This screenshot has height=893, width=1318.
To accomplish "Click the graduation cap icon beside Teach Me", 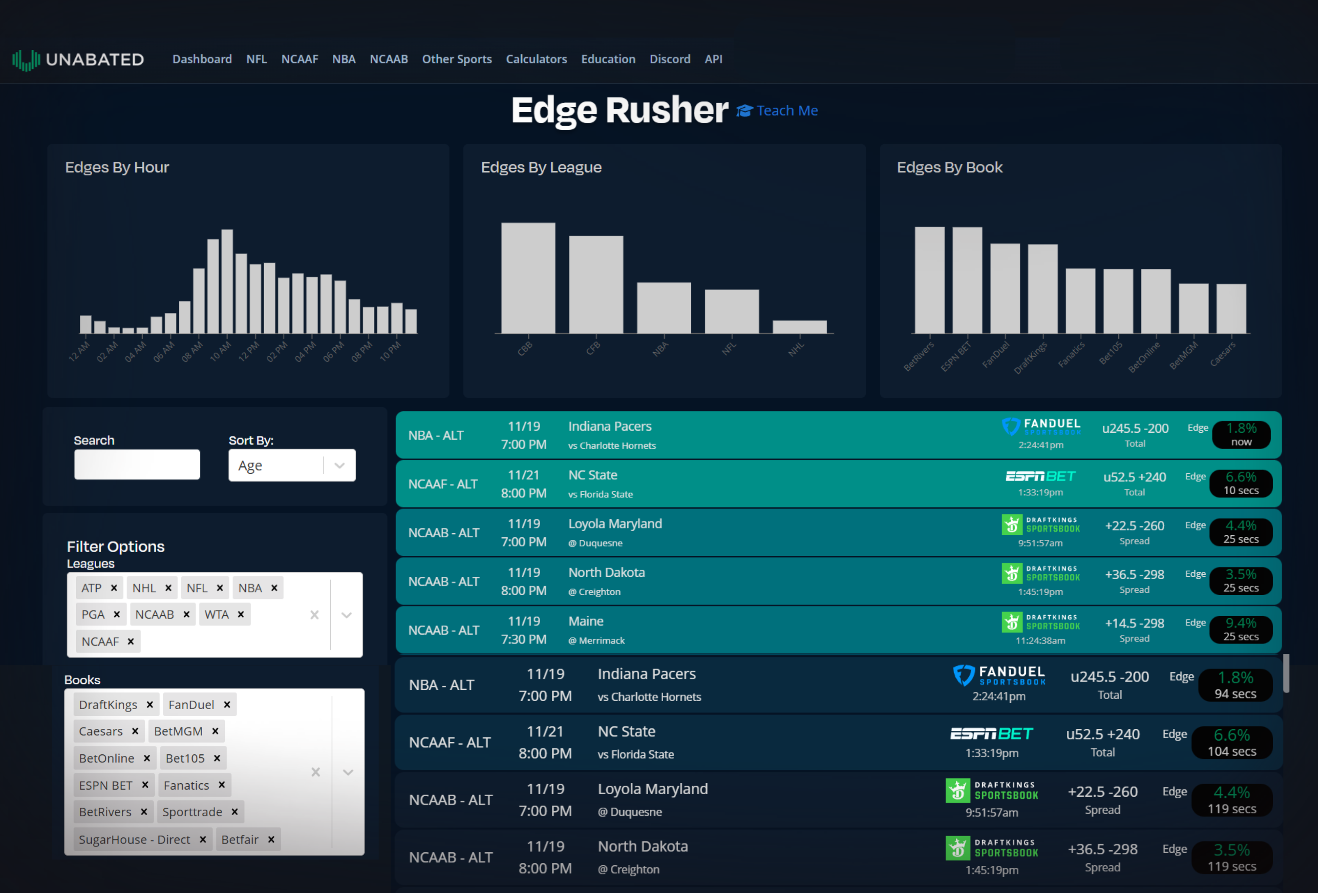I will click(745, 111).
